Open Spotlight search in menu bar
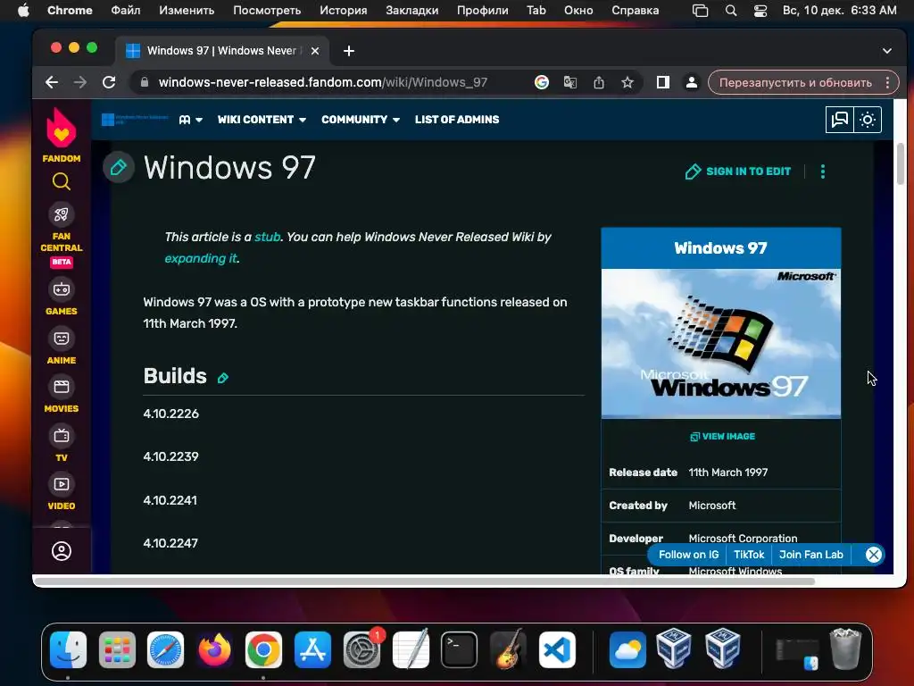 coord(730,11)
